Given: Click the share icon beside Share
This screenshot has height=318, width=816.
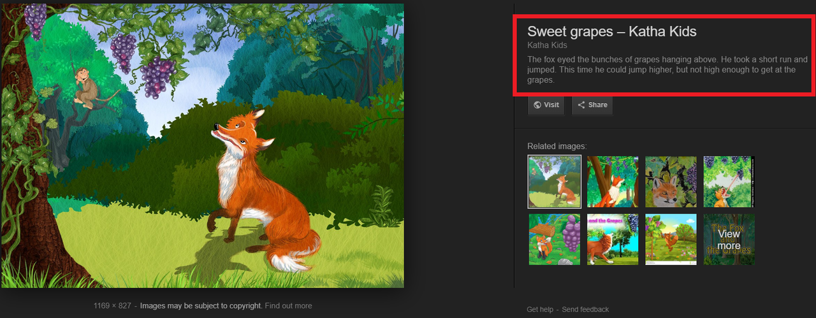Looking at the screenshot, I should pos(581,105).
